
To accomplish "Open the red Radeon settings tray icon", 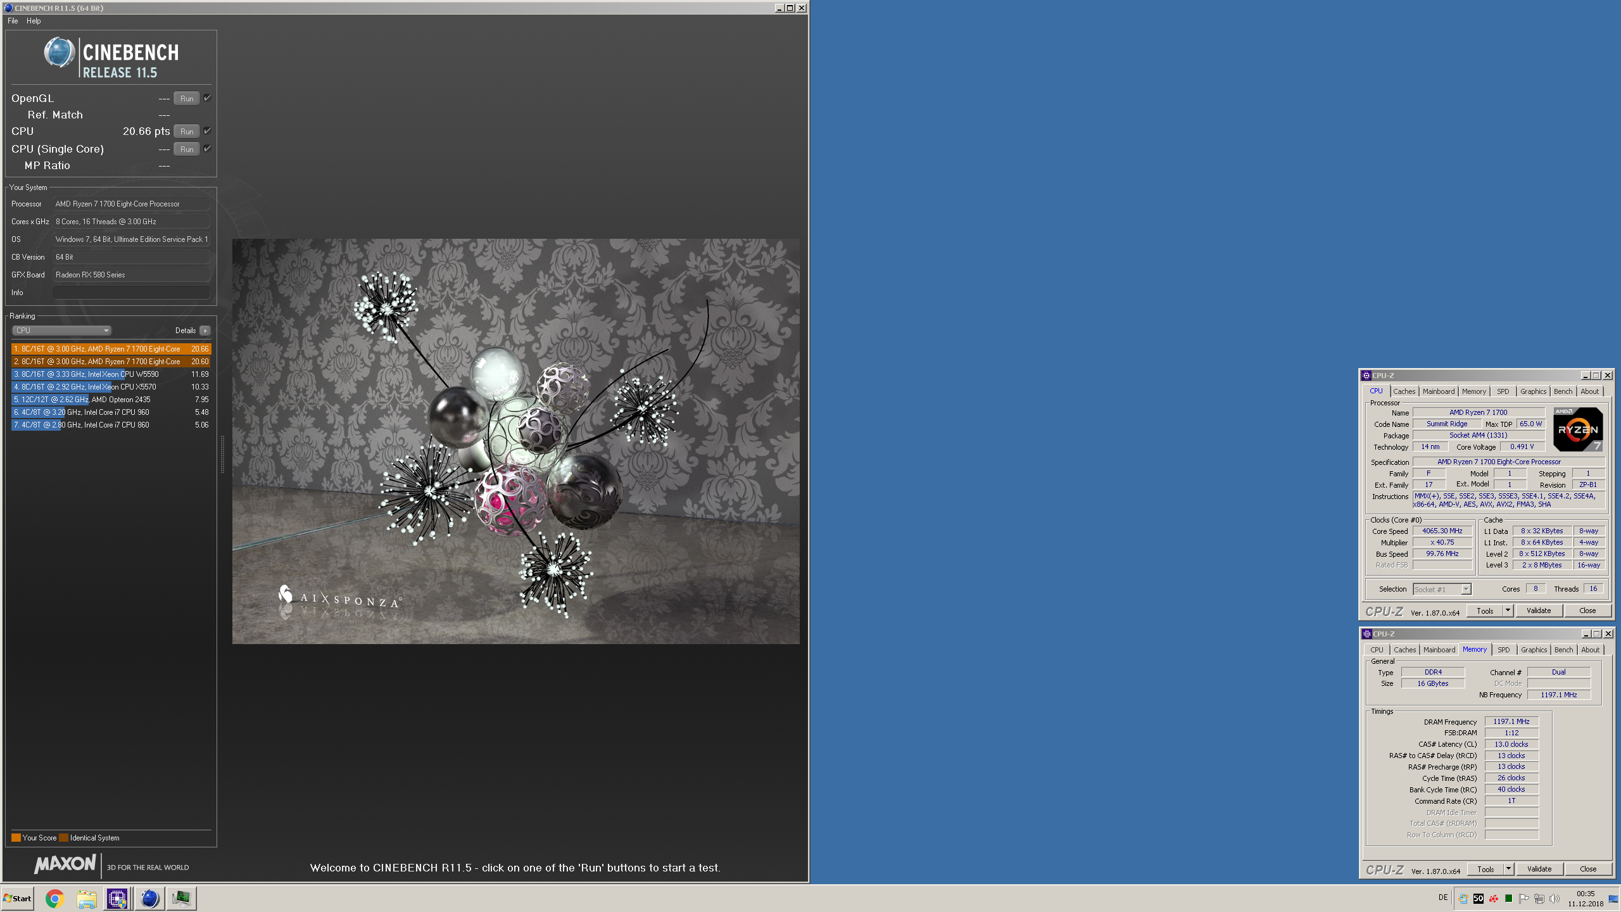I will point(1494,898).
